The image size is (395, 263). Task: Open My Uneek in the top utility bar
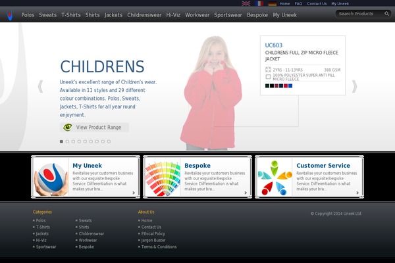pos(340,4)
